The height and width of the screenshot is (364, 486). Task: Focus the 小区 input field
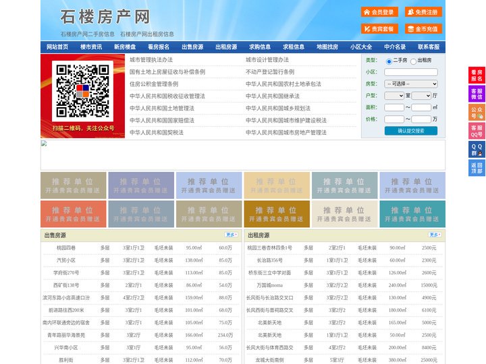point(411,72)
